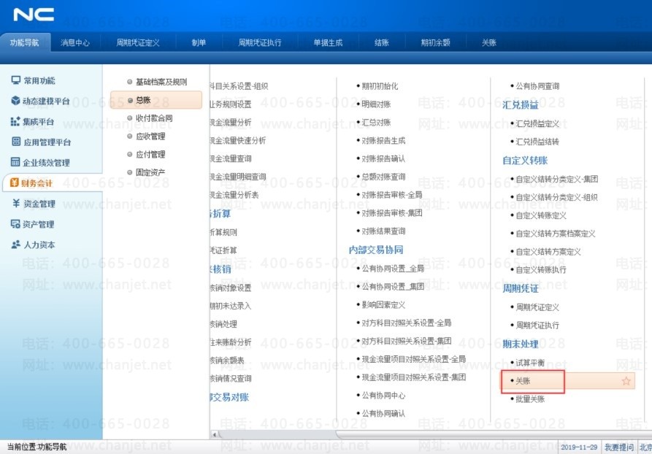This screenshot has width=652, height=454.
Task: Open the 周期凭证执行 tab
Action: (x=260, y=42)
